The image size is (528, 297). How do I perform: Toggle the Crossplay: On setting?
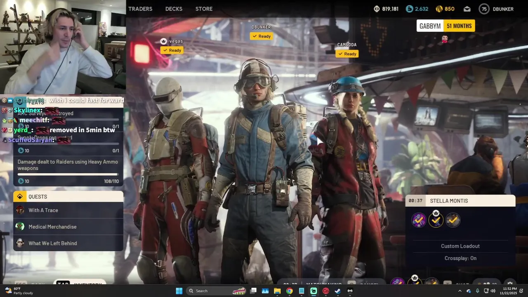pos(460,258)
